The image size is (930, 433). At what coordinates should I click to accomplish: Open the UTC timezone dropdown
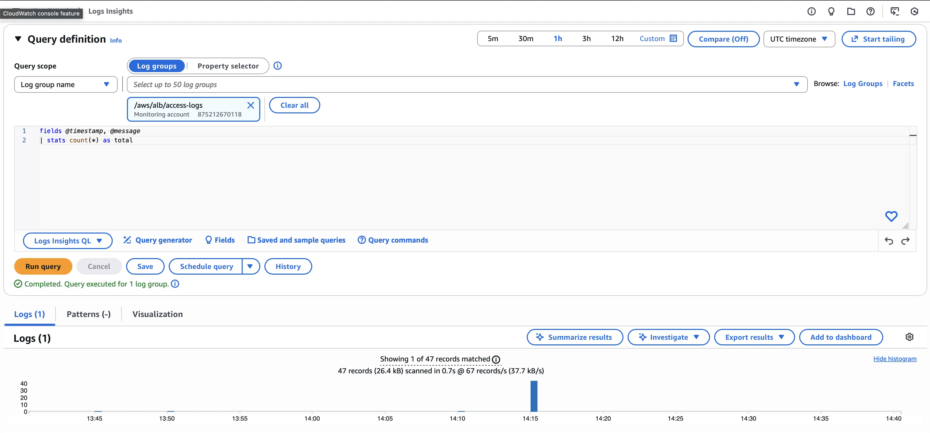coord(799,39)
